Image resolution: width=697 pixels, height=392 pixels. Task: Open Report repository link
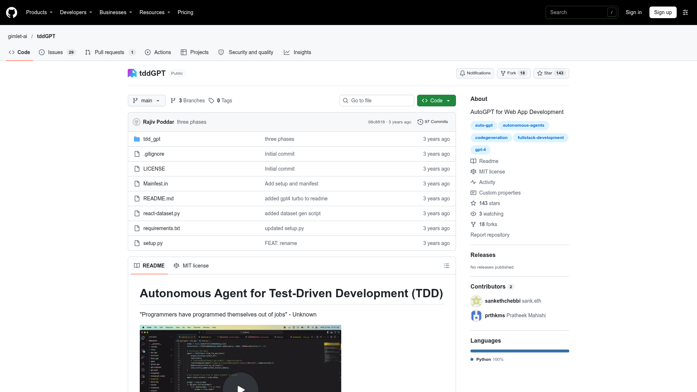point(490,235)
